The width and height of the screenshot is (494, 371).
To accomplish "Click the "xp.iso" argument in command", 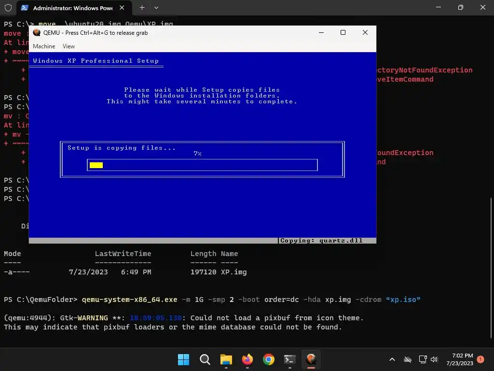I will [x=403, y=300].
